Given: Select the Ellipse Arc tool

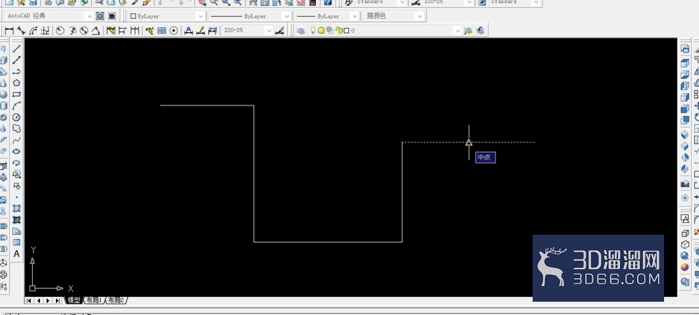Looking at the screenshot, I should point(17,163).
